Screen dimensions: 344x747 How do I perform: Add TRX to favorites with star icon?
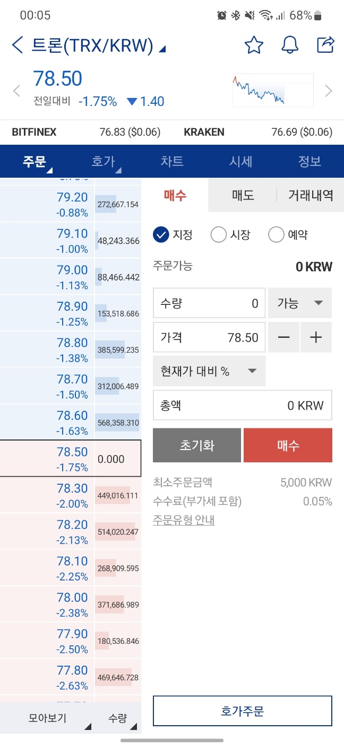point(254,45)
